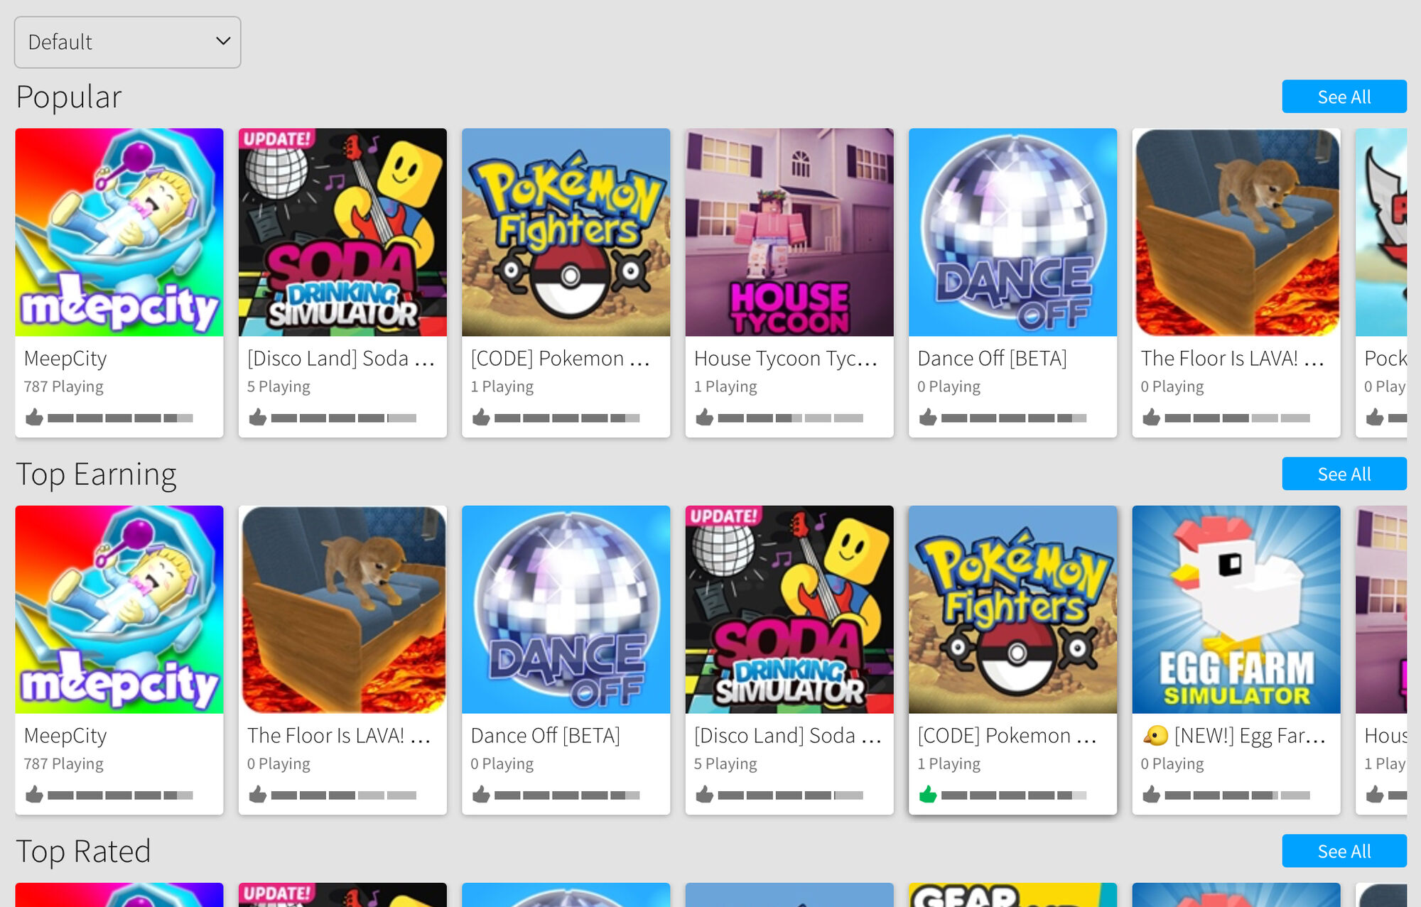
Task: Open MeepCity thumbnail in Top Earning row
Action: click(x=119, y=609)
